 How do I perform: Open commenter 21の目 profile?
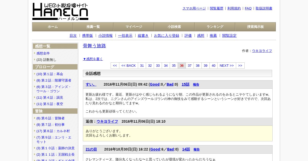(91, 149)
